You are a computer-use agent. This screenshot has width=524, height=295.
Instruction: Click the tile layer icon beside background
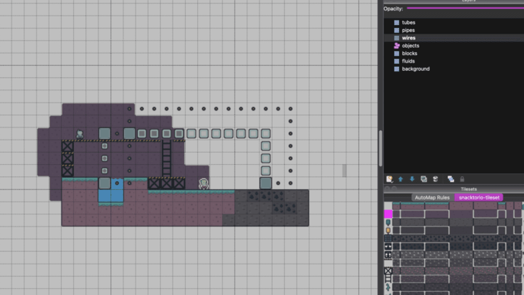(x=396, y=69)
